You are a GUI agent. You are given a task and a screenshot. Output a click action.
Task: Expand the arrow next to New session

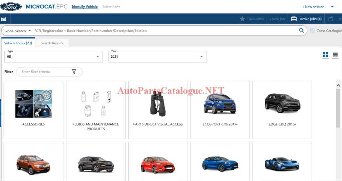point(332,7)
